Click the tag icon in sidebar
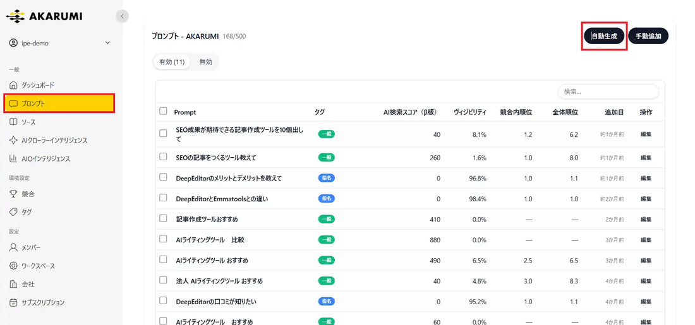Viewport: 695px width, 325px height. pyautogui.click(x=13, y=212)
